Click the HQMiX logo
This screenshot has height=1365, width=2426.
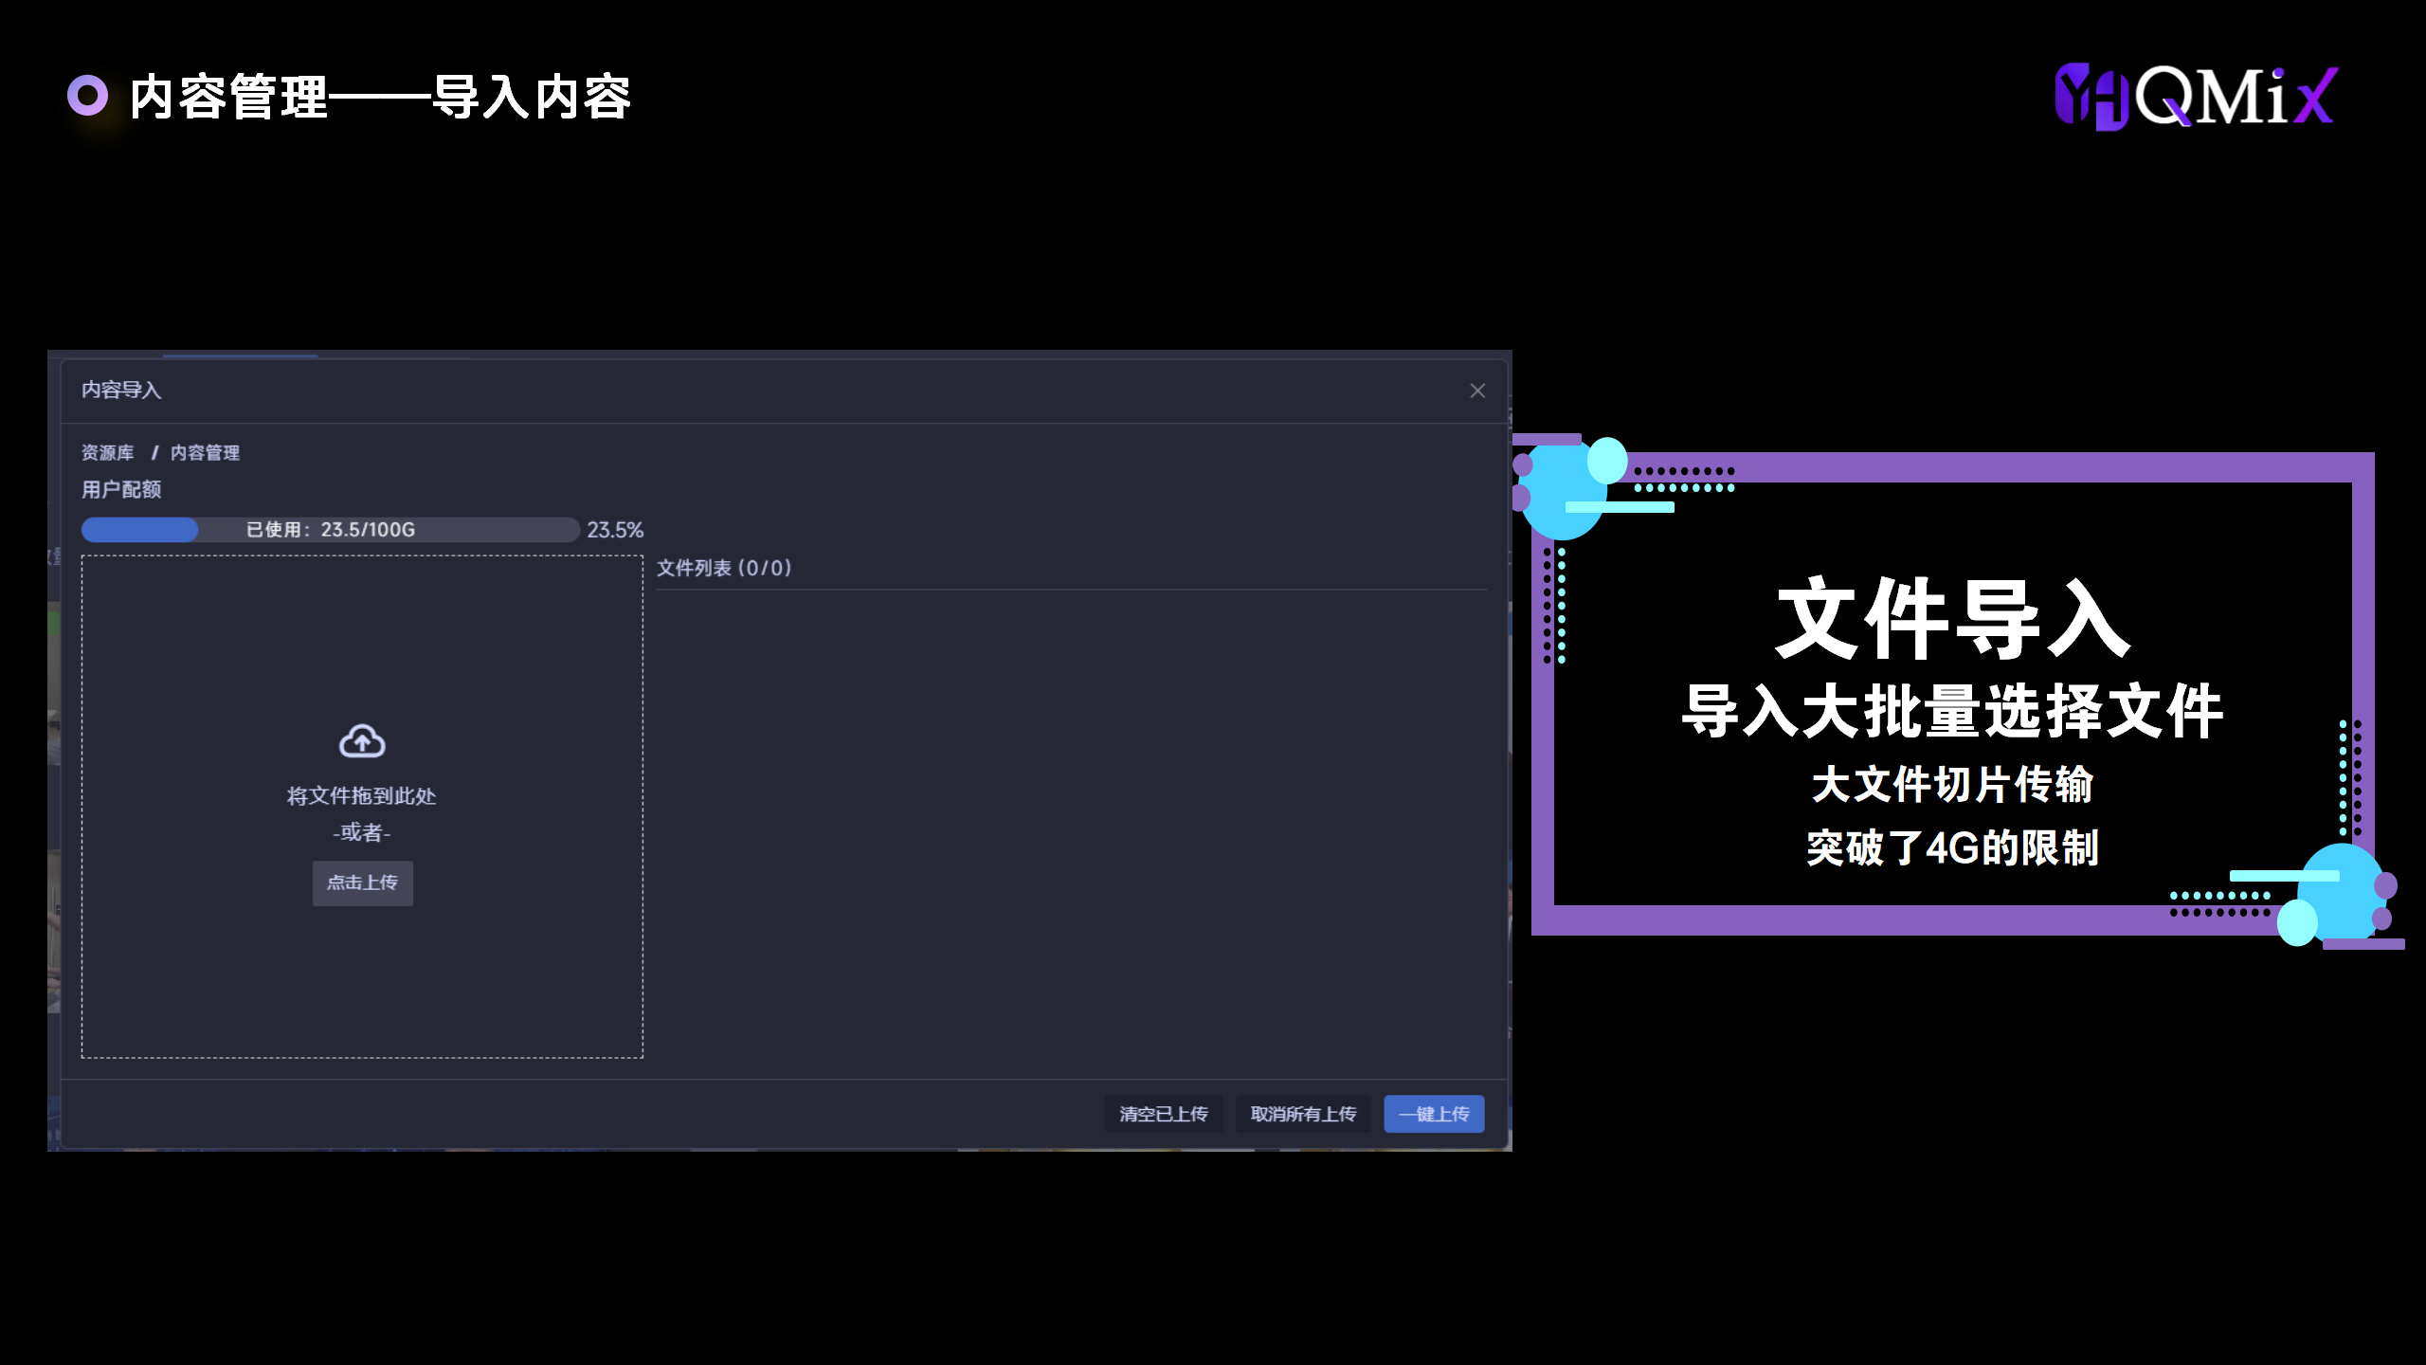point(2195,97)
